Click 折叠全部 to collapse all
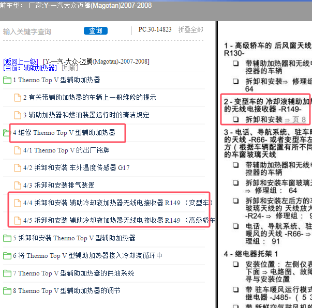This screenshot has height=308, width=312. [x=190, y=29]
